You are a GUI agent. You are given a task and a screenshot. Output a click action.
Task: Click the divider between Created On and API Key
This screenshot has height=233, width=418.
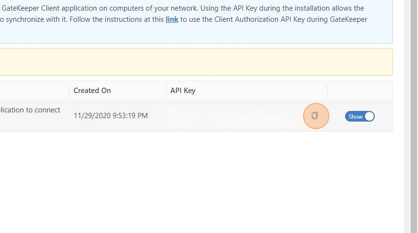[x=166, y=90]
